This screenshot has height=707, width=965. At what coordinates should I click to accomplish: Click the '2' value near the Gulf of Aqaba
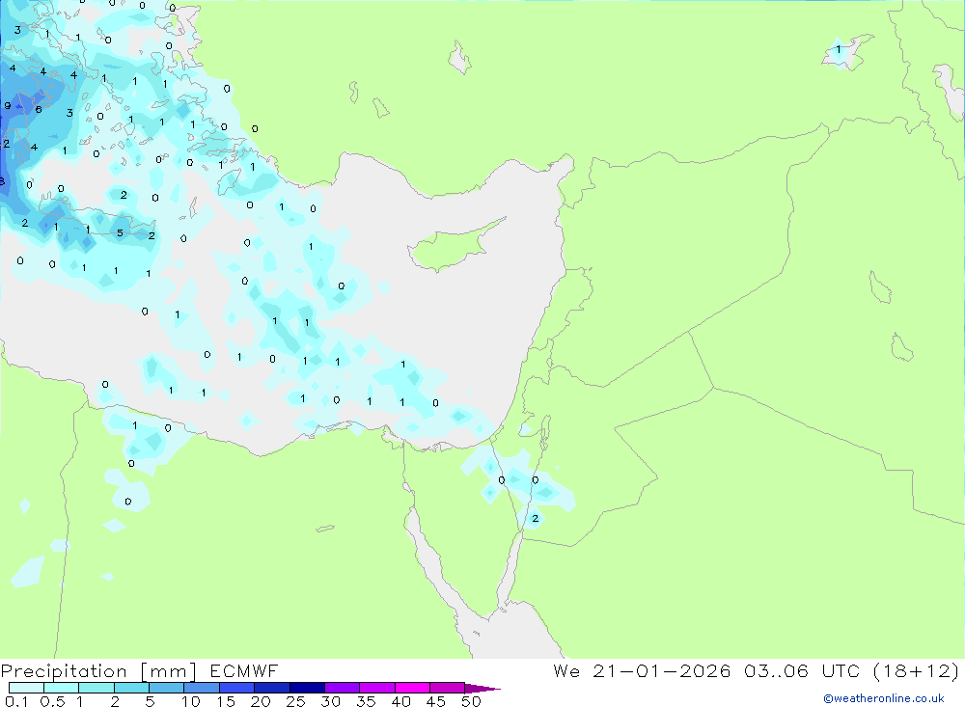[536, 519]
